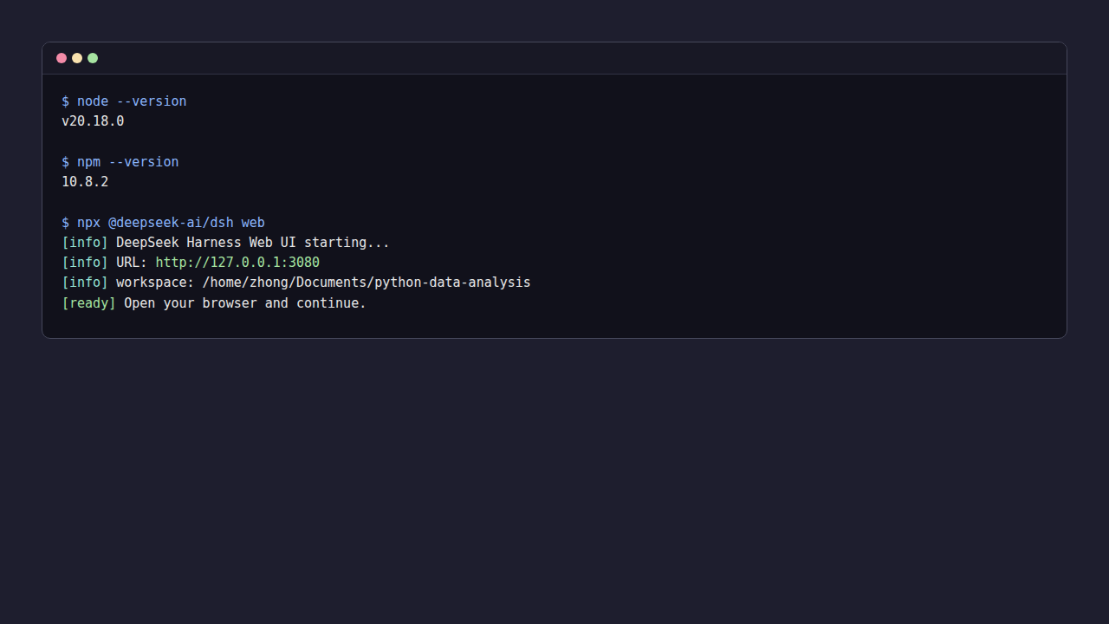The height and width of the screenshot is (624, 1109).
Task: Click the yellow minimize dot of the terminal
Action: [x=77, y=58]
